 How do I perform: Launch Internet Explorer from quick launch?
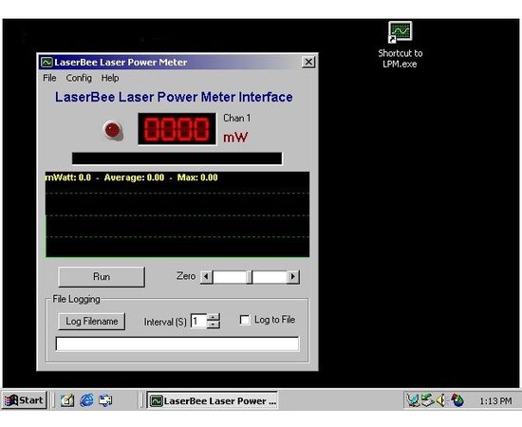86,400
